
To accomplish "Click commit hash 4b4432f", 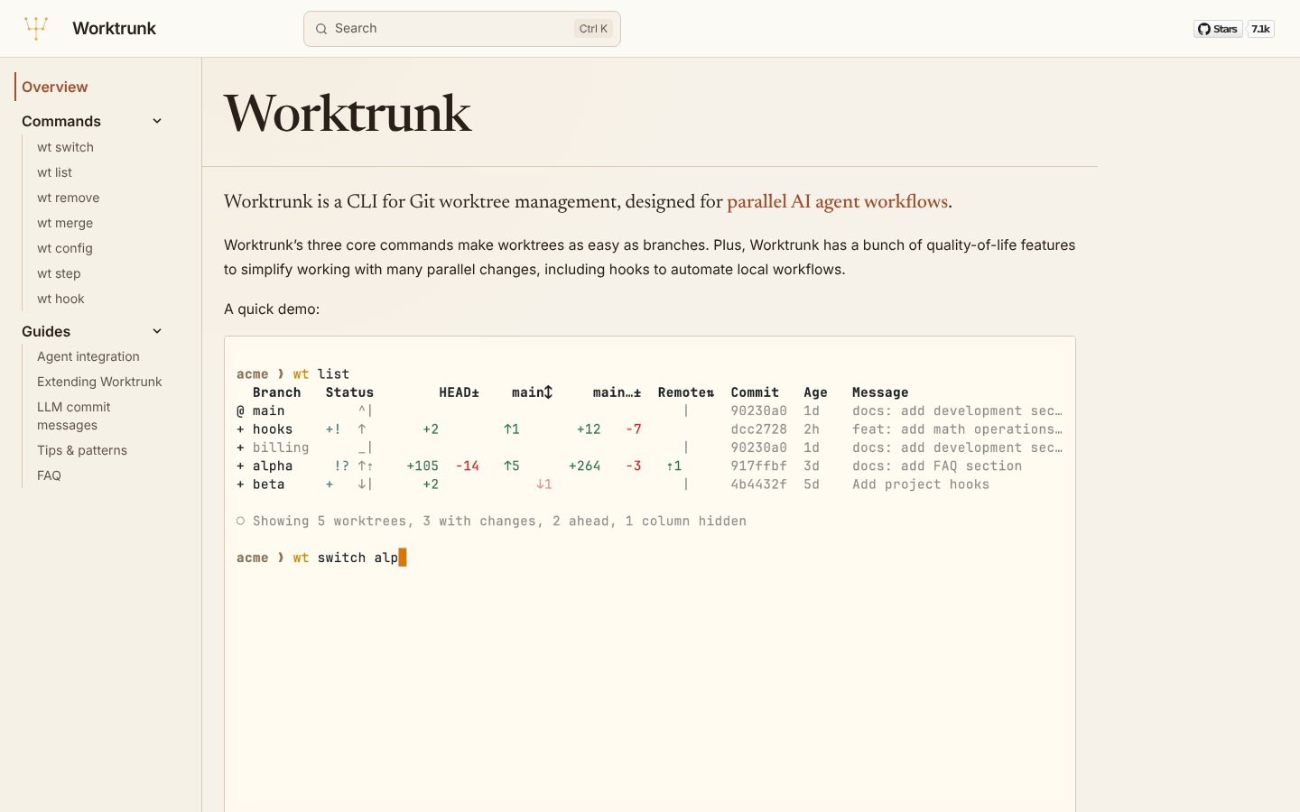I will click(759, 484).
